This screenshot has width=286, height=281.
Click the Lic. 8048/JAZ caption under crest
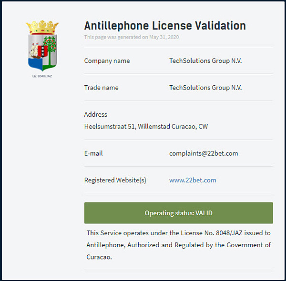tap(42, 76)
